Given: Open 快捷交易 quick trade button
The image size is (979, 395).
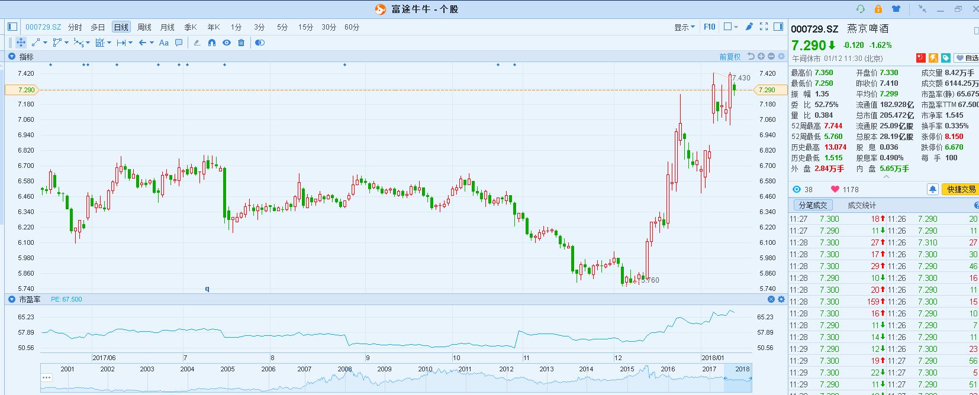Looking at the screenshot, I should click(x=960, y=189).
